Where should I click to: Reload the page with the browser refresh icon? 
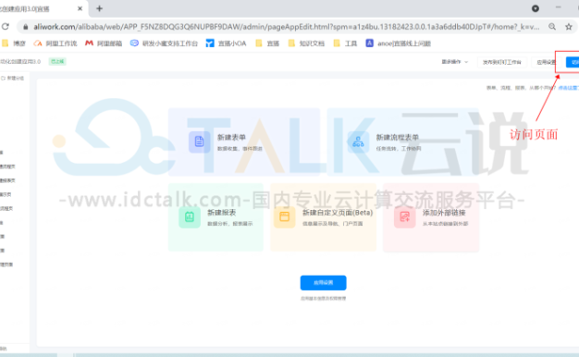(x=6, y=27)
